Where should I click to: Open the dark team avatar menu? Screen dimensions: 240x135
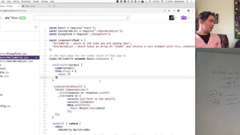pos(172,18)
